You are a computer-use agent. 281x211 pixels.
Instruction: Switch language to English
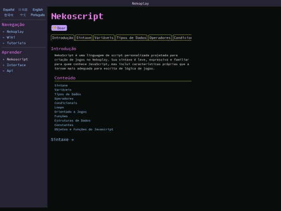37,10
